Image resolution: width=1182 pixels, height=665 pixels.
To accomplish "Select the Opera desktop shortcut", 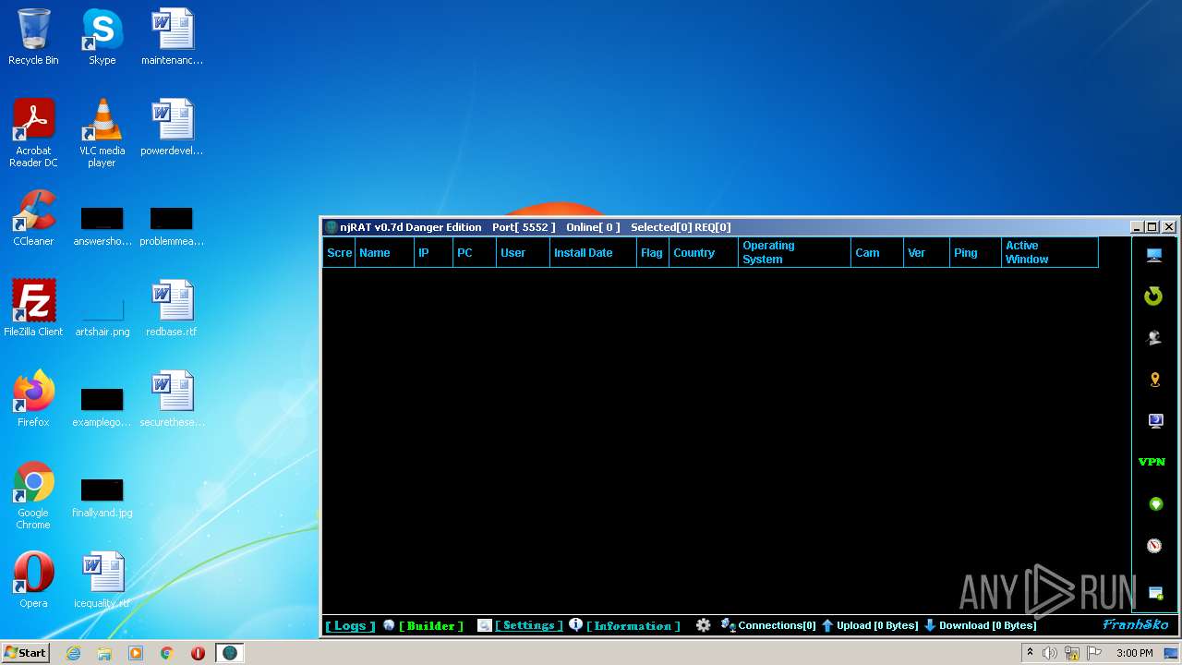I will click(33, 580).
